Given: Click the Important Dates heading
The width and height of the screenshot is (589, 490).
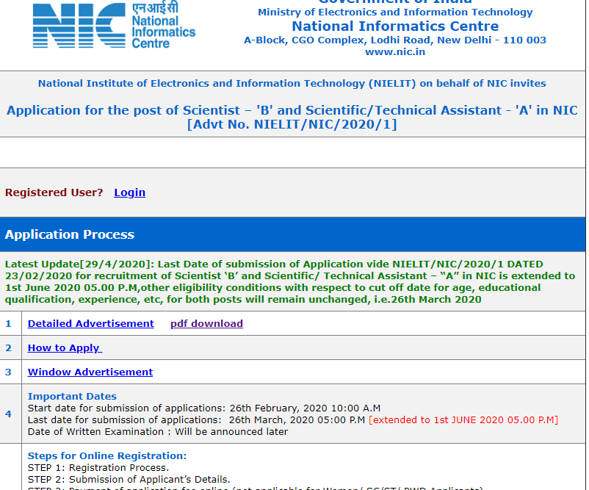Looking at the screenshot, I should point(72,397).
